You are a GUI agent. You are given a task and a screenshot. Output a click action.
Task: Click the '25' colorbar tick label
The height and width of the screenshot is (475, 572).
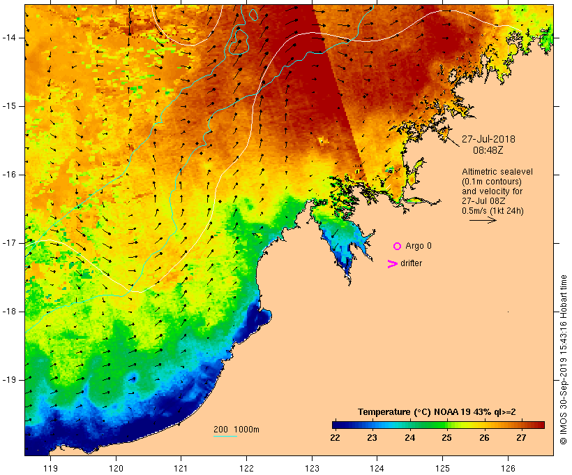coord(446,437)
